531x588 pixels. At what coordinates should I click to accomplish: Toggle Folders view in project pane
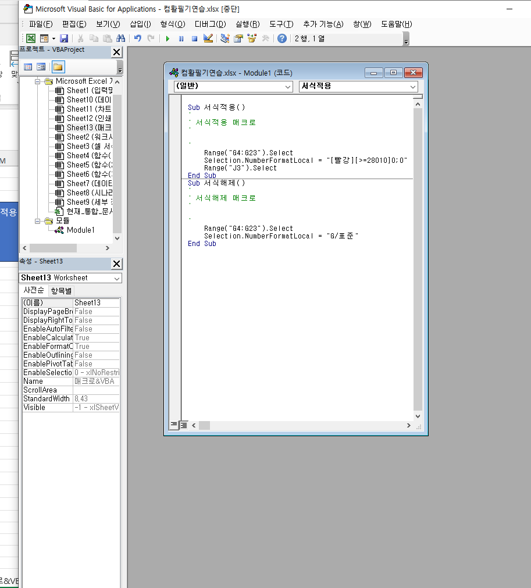coord(58,67)
